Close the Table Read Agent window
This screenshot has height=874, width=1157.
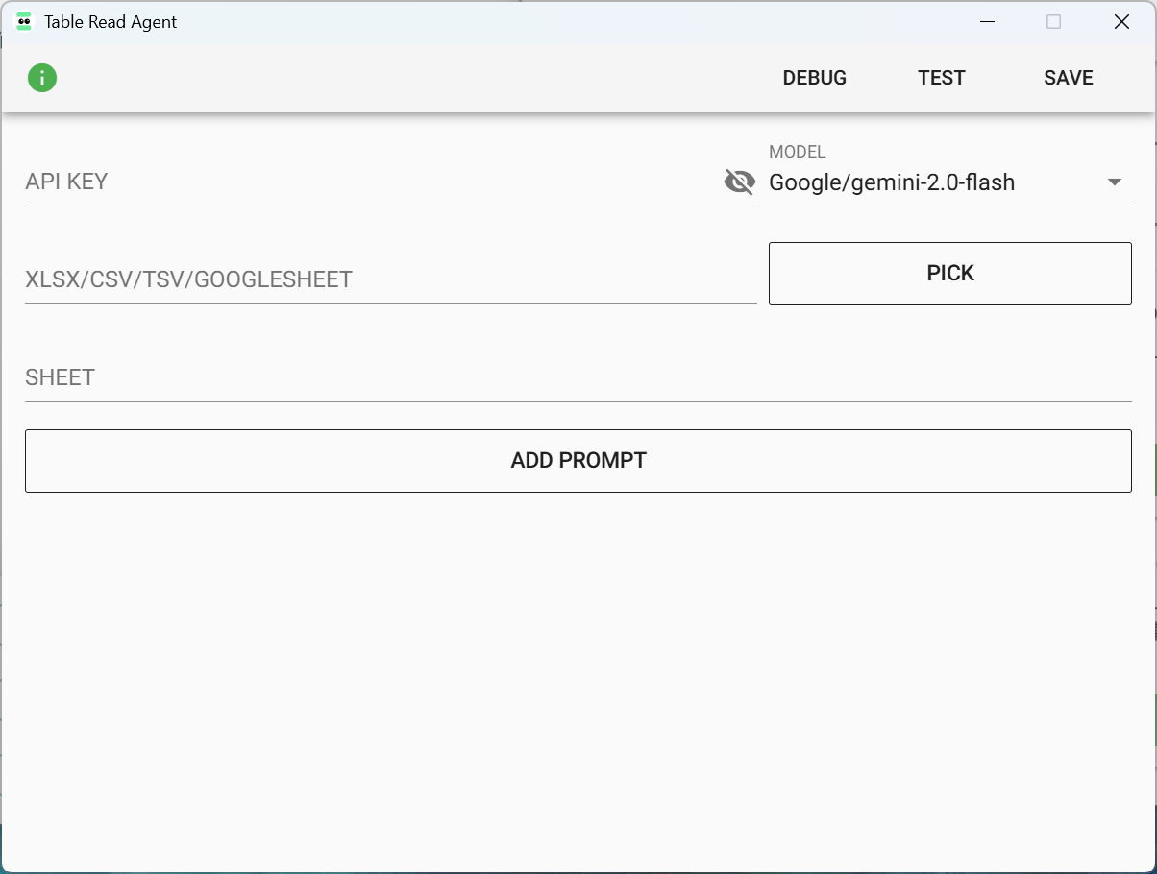1120,22
